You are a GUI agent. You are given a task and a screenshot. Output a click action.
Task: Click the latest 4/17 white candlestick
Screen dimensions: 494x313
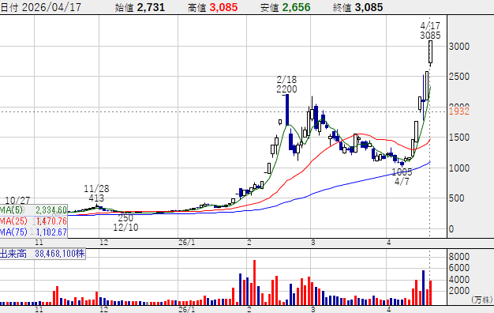[430, 52]
